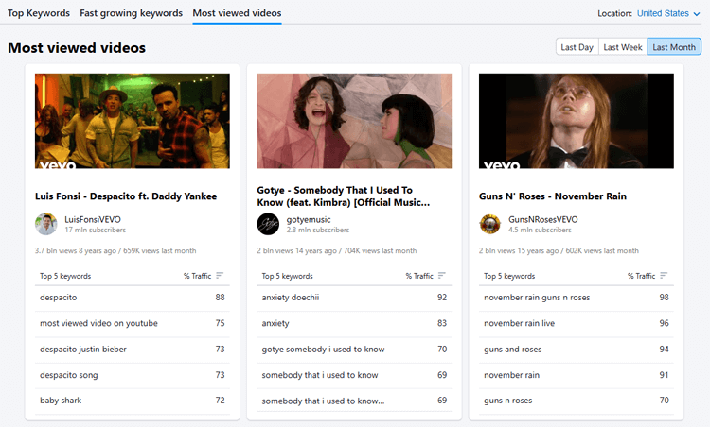This screenshot has height=427, width=710.
Task: Click the % Traffic header in Gotye card
Action: coord(419,276)
